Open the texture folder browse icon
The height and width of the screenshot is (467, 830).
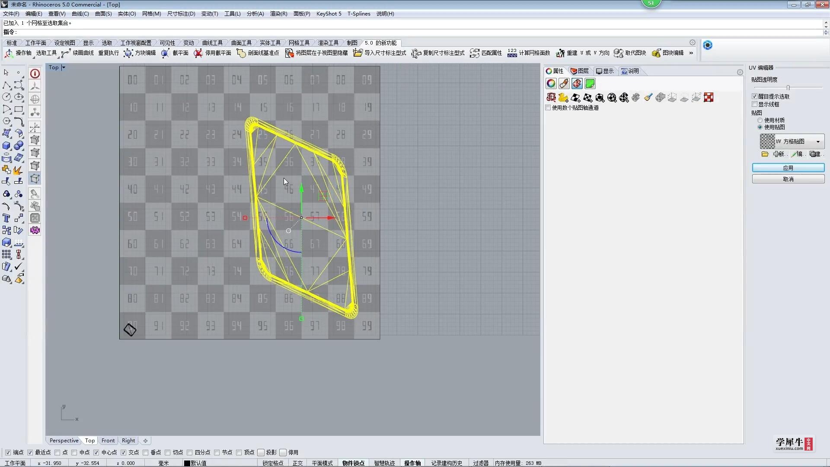765,154
